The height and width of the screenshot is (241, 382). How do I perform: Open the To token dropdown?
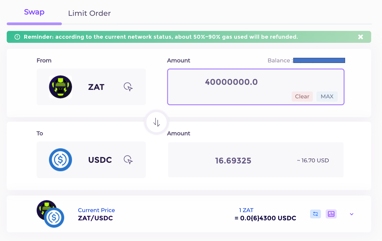point(91,160)
